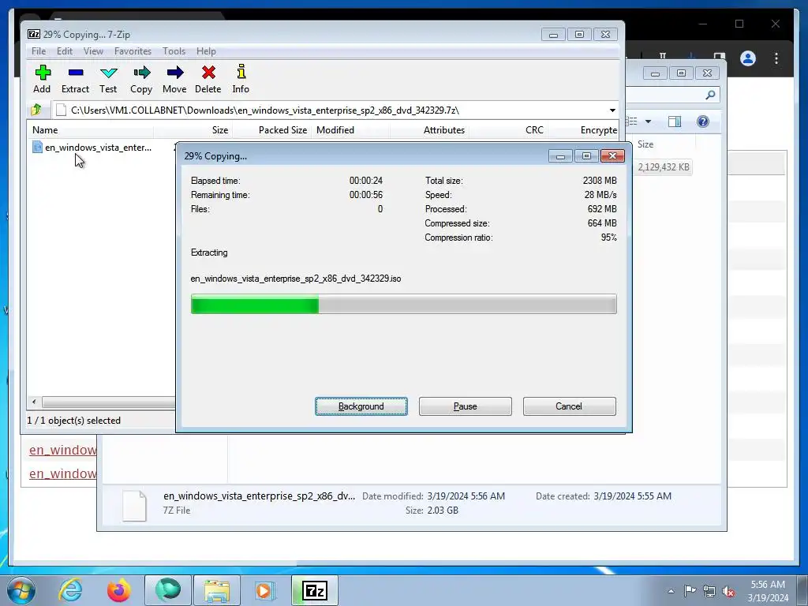Click the horizontal scrollbar left arrow
The image size is (808, 606).
(34, 402)
